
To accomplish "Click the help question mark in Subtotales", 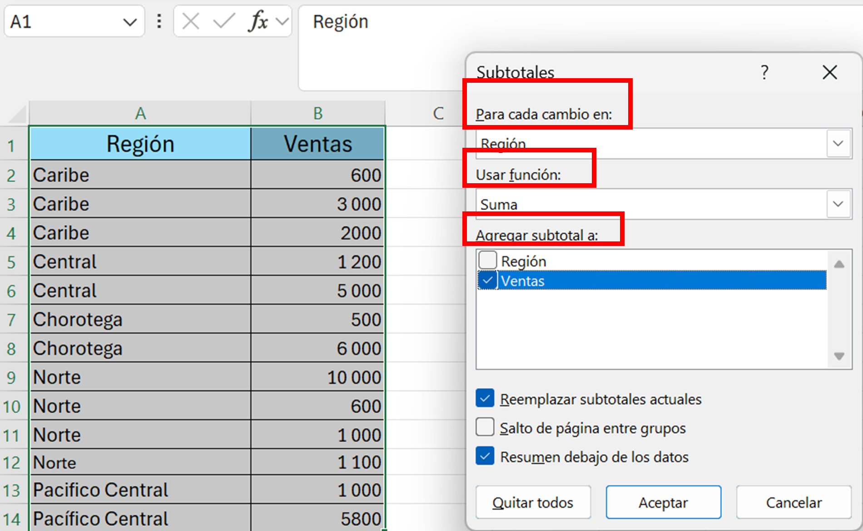I will (764, 72).
